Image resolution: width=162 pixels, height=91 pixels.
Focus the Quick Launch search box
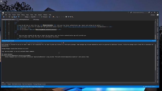[x=140, y=12]
